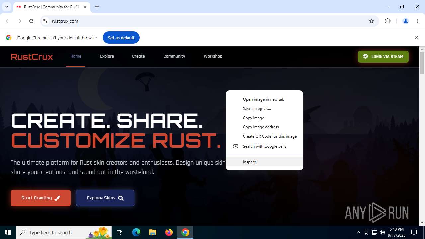Click the page vertical scrollbar thumb

coord(422,63)
